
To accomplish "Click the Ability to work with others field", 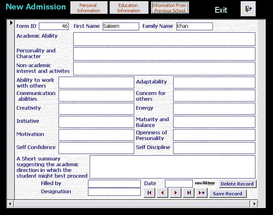I will click(96, 83).
